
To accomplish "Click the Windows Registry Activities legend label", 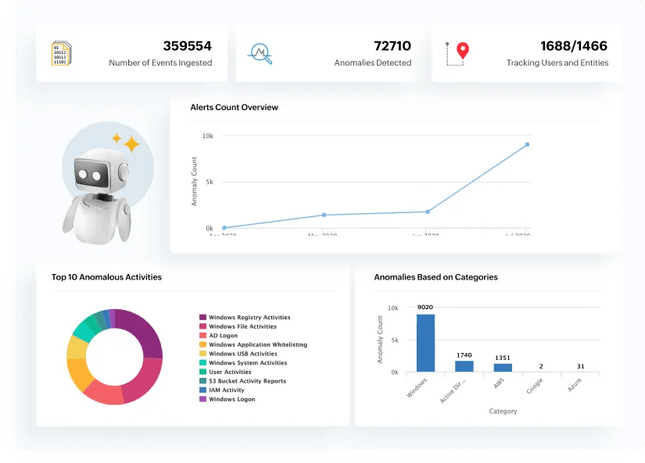I will click(249, 317).
